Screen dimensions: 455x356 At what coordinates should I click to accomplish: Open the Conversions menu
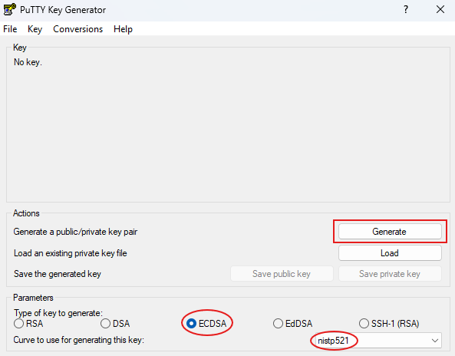point(77,29)
